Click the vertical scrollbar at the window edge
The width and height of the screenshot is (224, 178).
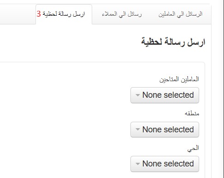pos(222,89)
